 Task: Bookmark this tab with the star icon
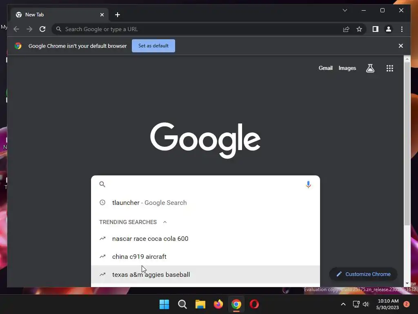click(x=359, y=29)
